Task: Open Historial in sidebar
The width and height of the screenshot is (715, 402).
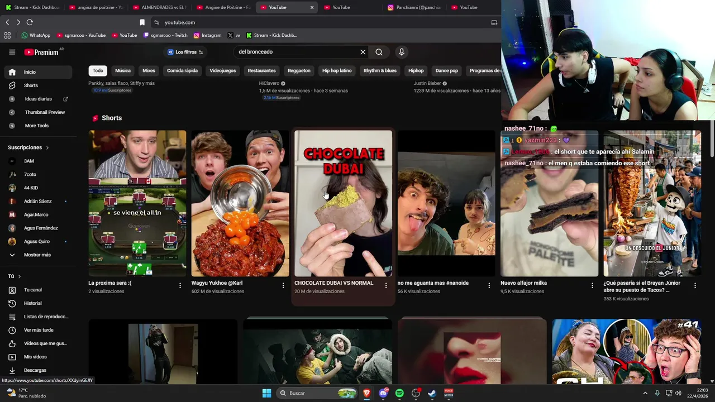Action: pyautogui.click(x=38, y=303)
